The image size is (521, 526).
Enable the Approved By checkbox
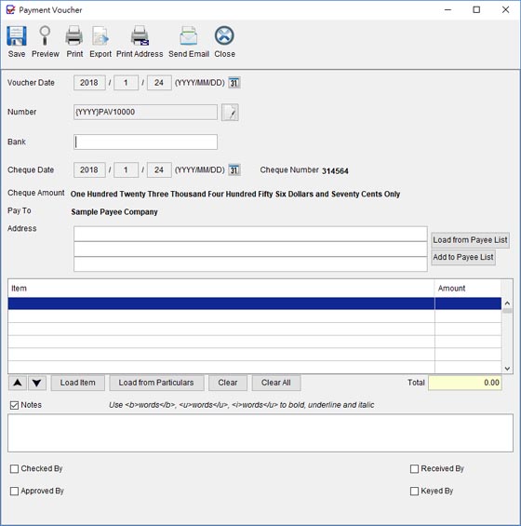[x=14, y=492]
